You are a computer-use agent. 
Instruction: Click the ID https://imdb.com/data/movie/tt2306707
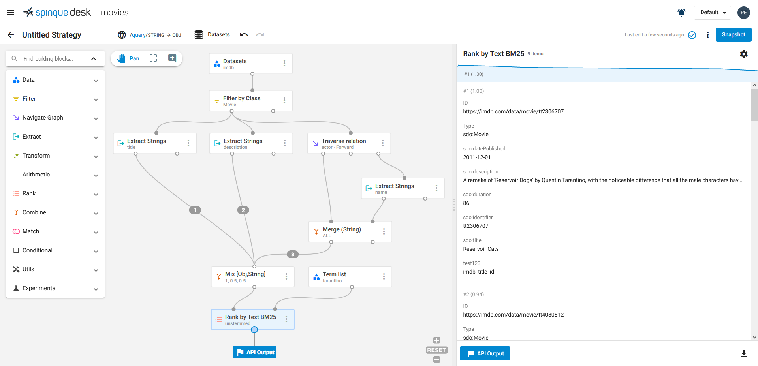coord(513,111)
